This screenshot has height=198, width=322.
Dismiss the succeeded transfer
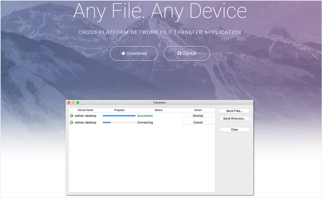(198, 116)
